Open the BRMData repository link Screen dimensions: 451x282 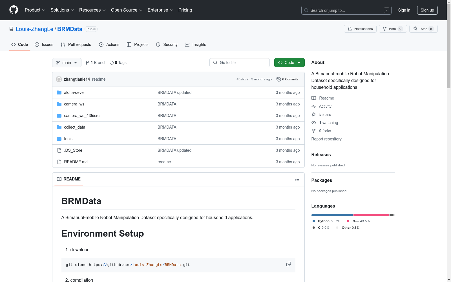pyautogui.click(x=70, y=29)
